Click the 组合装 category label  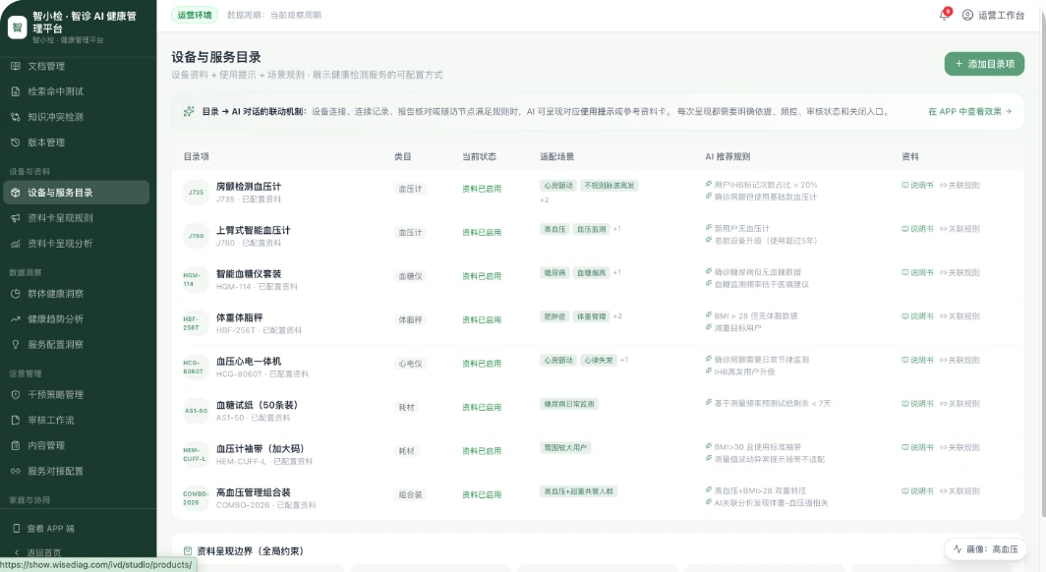(x=410, y=494)
